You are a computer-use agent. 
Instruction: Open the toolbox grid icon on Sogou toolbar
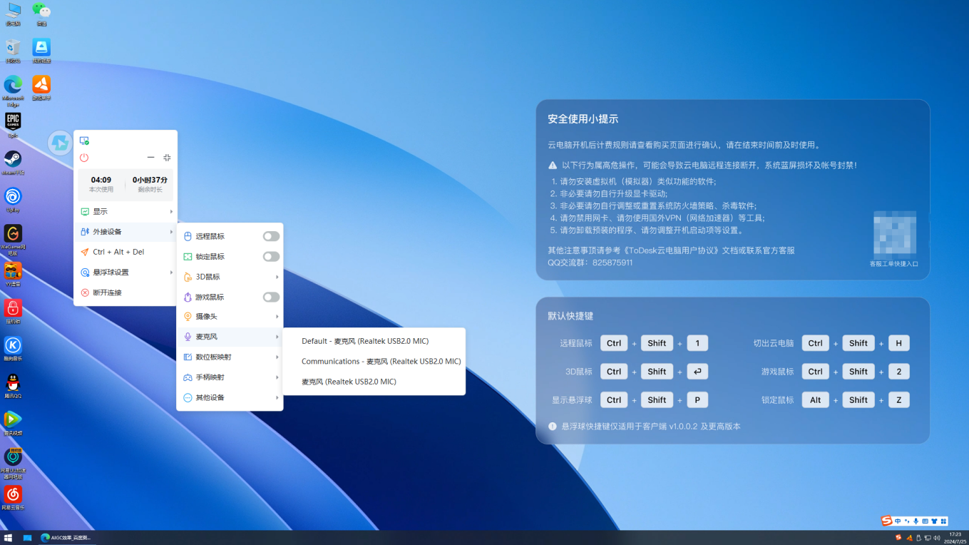tap(943, 521)
